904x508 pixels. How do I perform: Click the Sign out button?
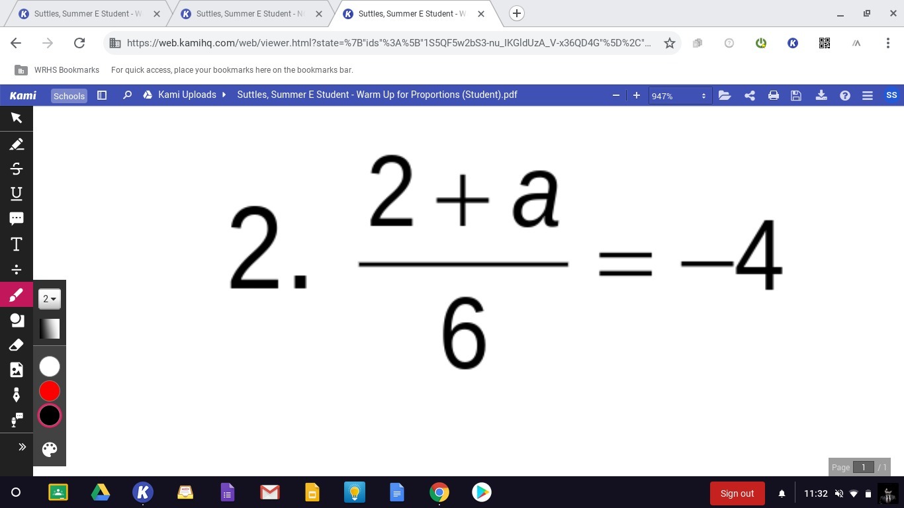pyautogui.click(x=737, y=493)
